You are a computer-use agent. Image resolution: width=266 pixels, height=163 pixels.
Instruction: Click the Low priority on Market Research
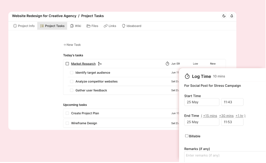point(196,64)
